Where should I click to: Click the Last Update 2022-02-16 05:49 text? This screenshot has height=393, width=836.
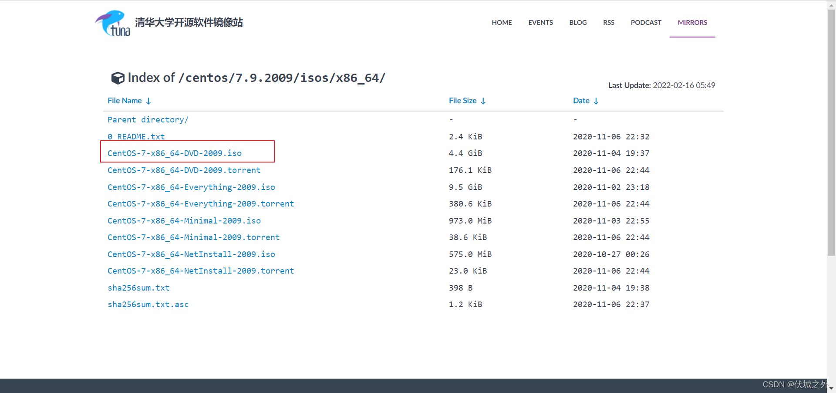click(661, 85)
